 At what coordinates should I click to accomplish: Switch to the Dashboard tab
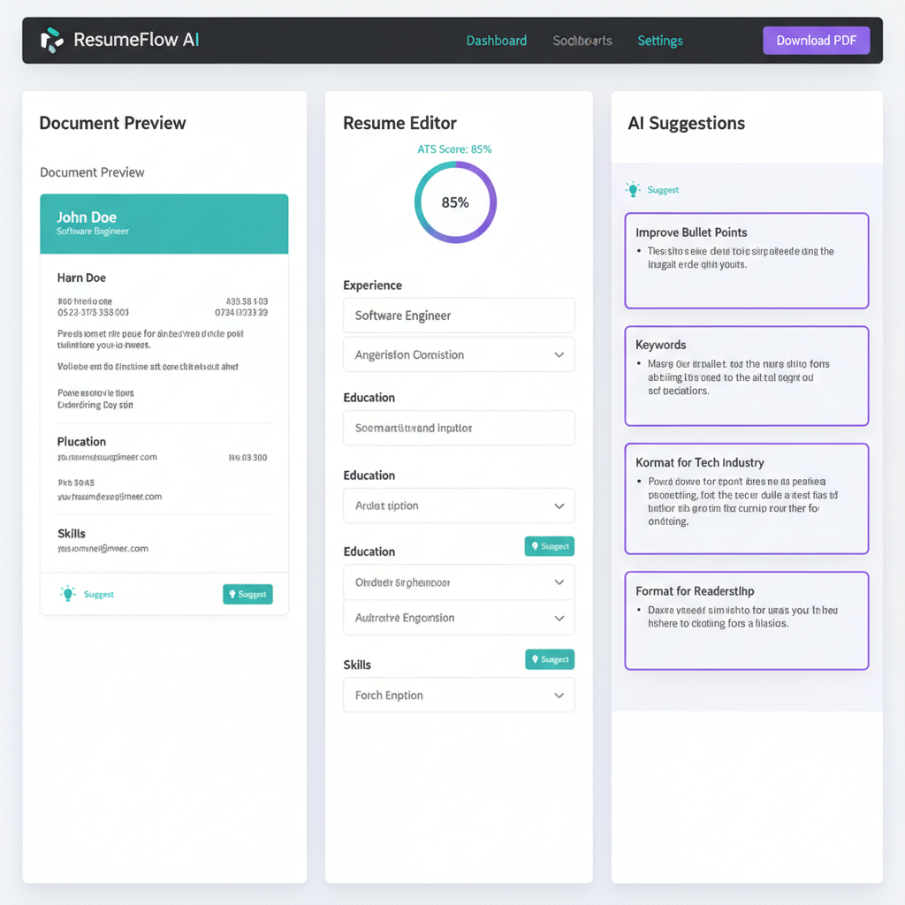(x=496, y=40)
